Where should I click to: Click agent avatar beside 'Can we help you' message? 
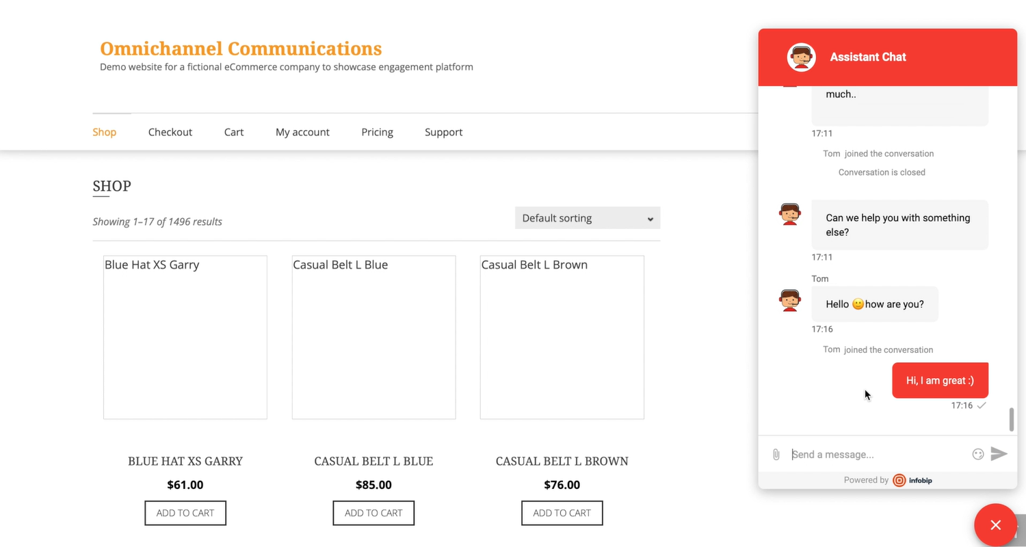[790, 214]
